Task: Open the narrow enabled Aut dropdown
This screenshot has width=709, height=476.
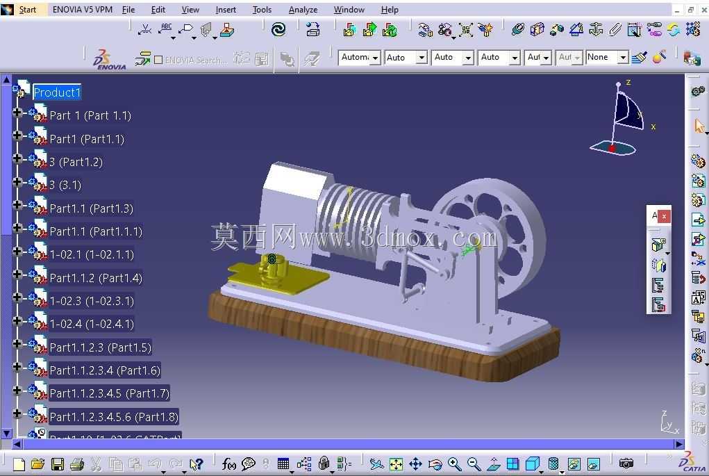Action: [547, 58]
